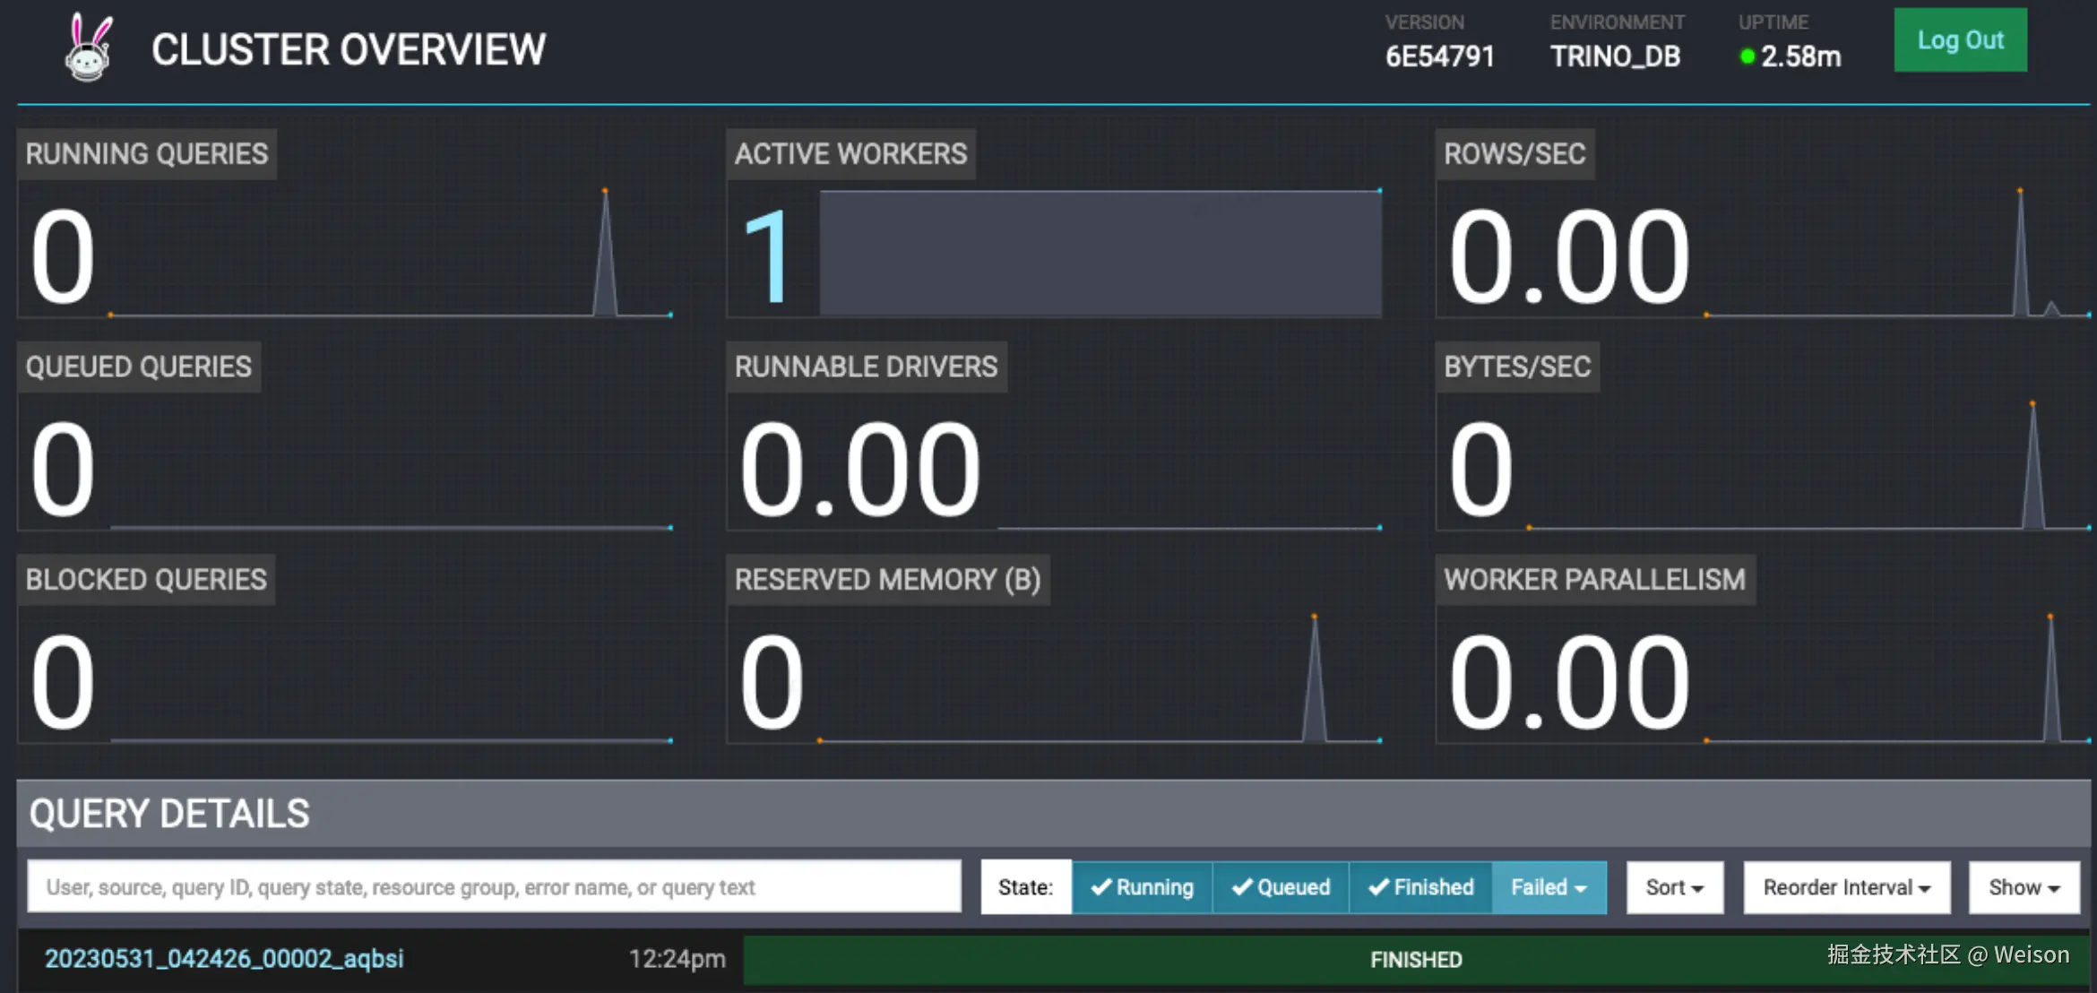2097x993 pixels.
Task: Open the Show dropdown menu
Action: tap(2024, 887)
